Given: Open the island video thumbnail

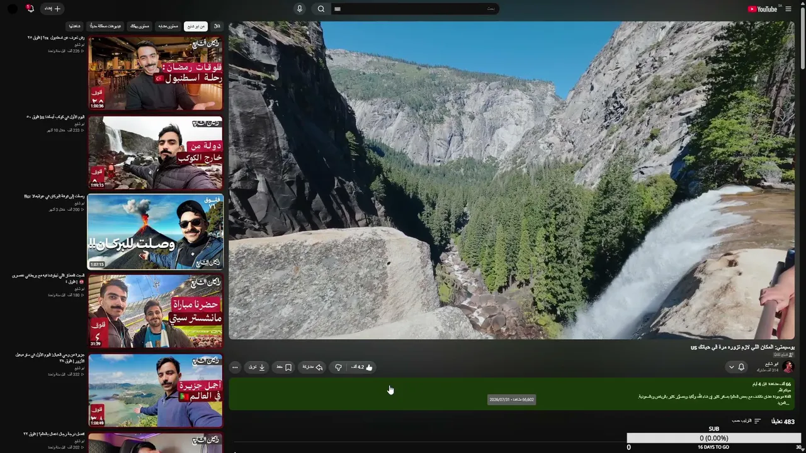Looking at the screenshot, I should pos(156,391).
